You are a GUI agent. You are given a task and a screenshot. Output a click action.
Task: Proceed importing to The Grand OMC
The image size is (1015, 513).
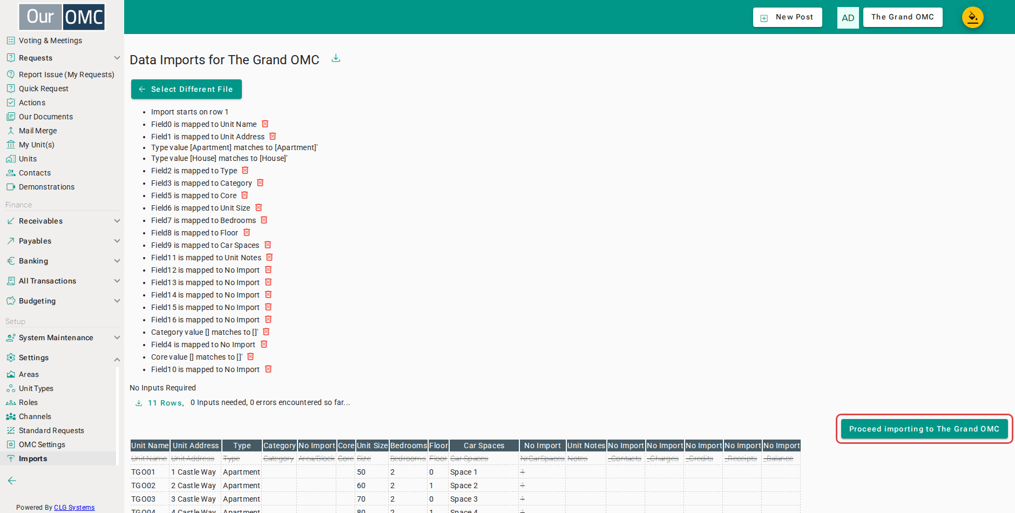(924, 429)
